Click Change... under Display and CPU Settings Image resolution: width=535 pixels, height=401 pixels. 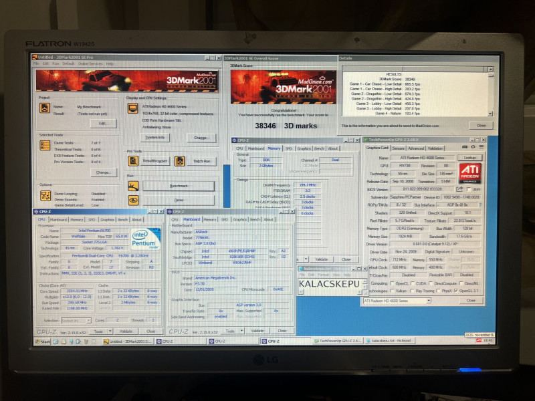click(201, 138)
